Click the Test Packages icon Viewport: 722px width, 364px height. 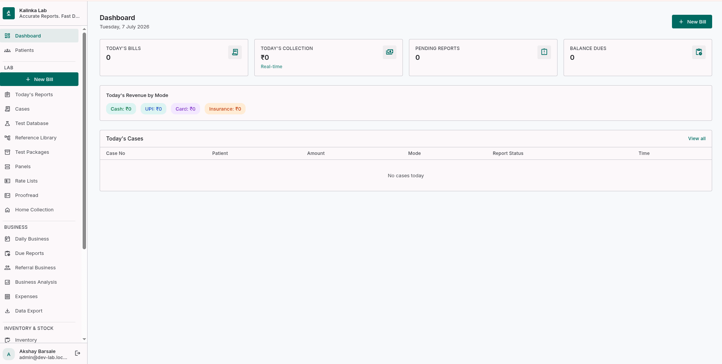[x=7, y=152]
